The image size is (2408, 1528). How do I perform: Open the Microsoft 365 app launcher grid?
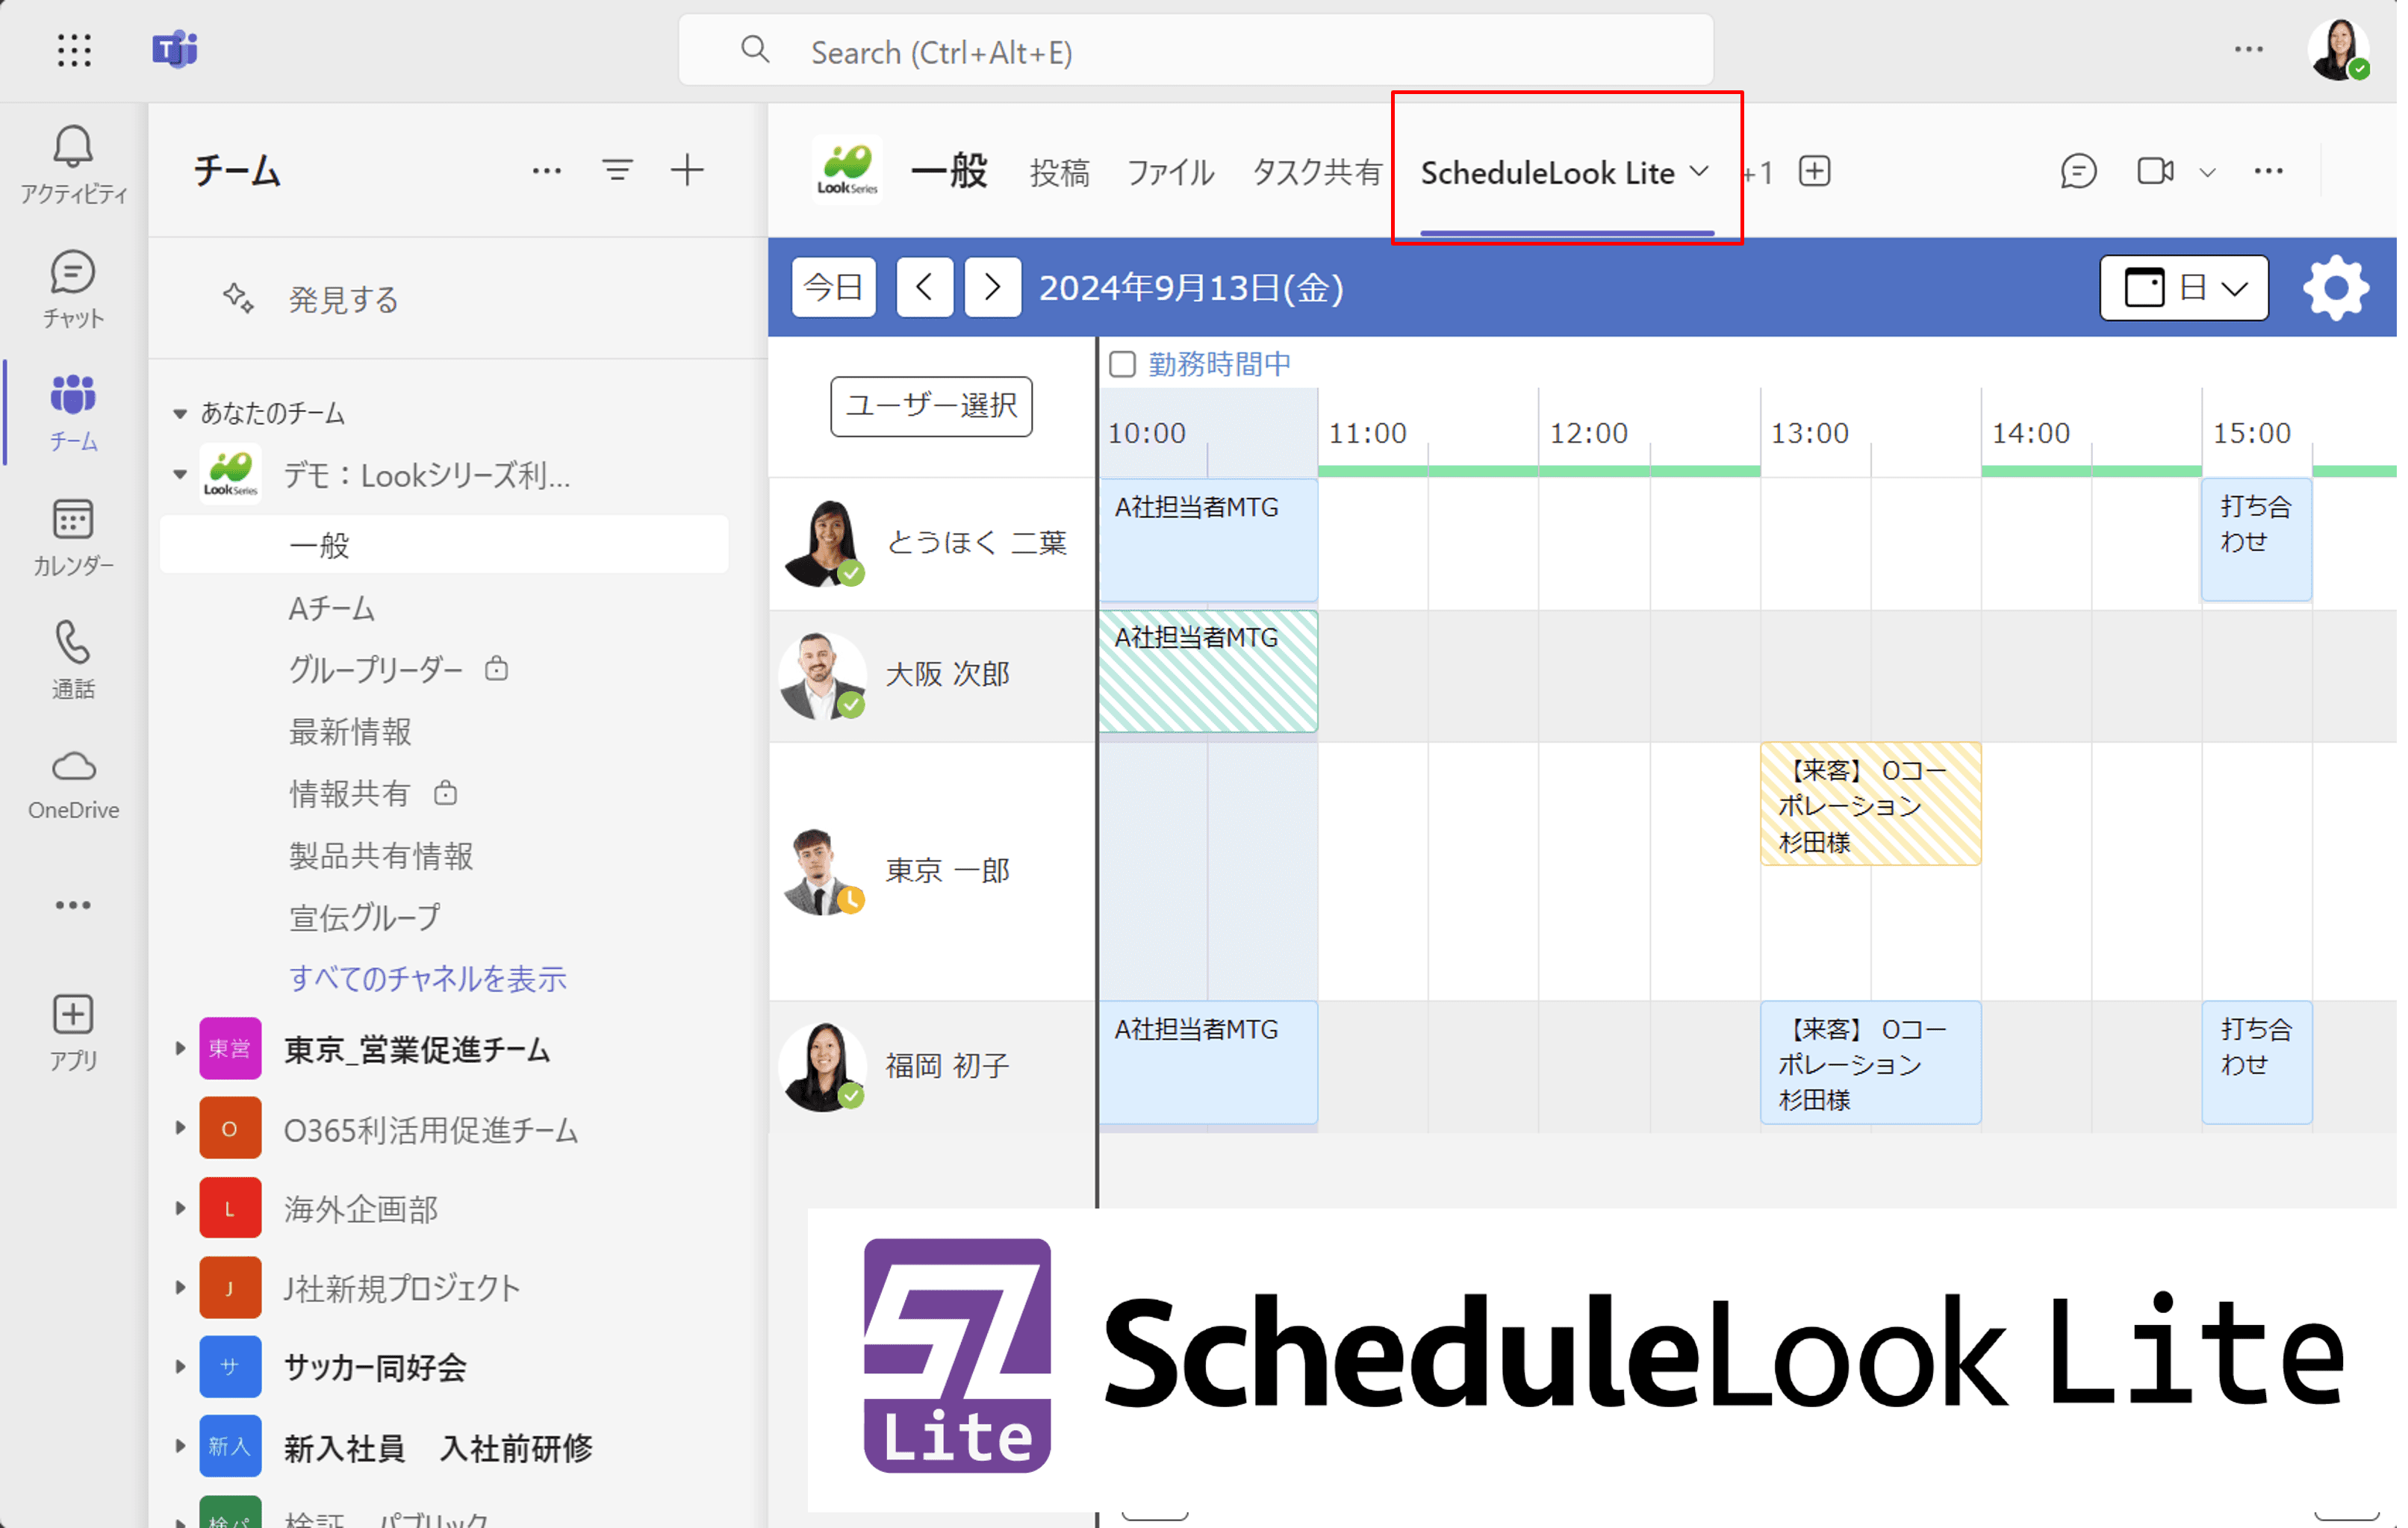[x=74, y=50]
